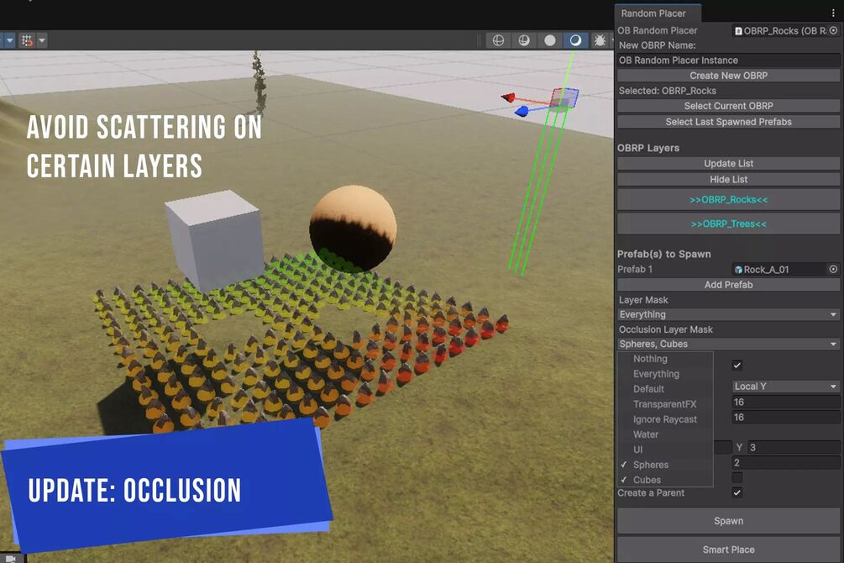Open object picker for Rock_A_01 prefab
The height and width of the screenshot is (563, 844).
[833, 270]
